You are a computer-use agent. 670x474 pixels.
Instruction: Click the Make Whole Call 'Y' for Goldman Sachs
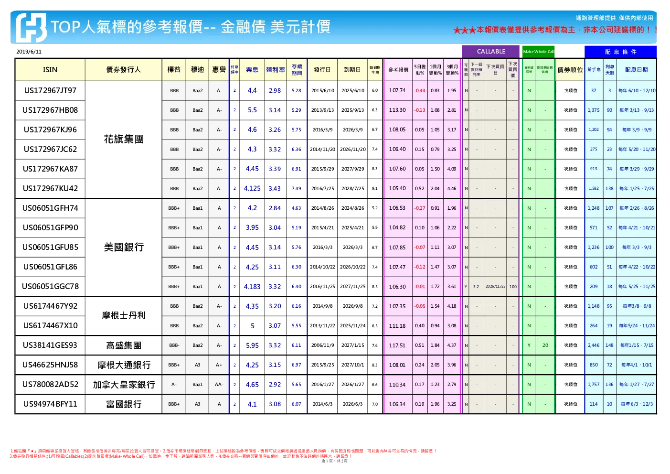pyautogui.click(x=529, y=345)
